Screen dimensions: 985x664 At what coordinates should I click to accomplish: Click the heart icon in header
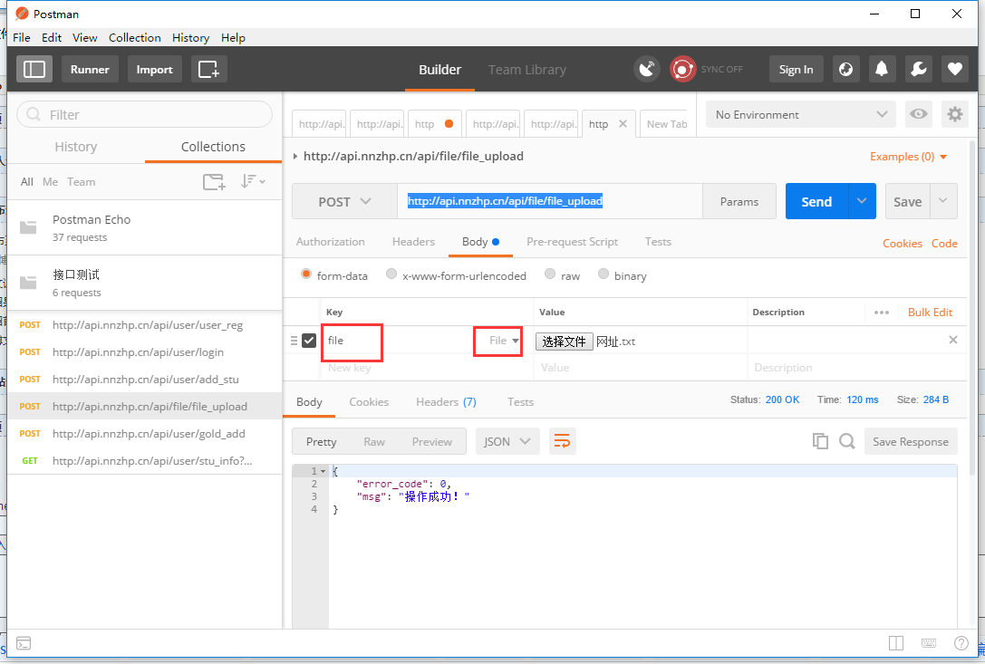tap(955, 69)
